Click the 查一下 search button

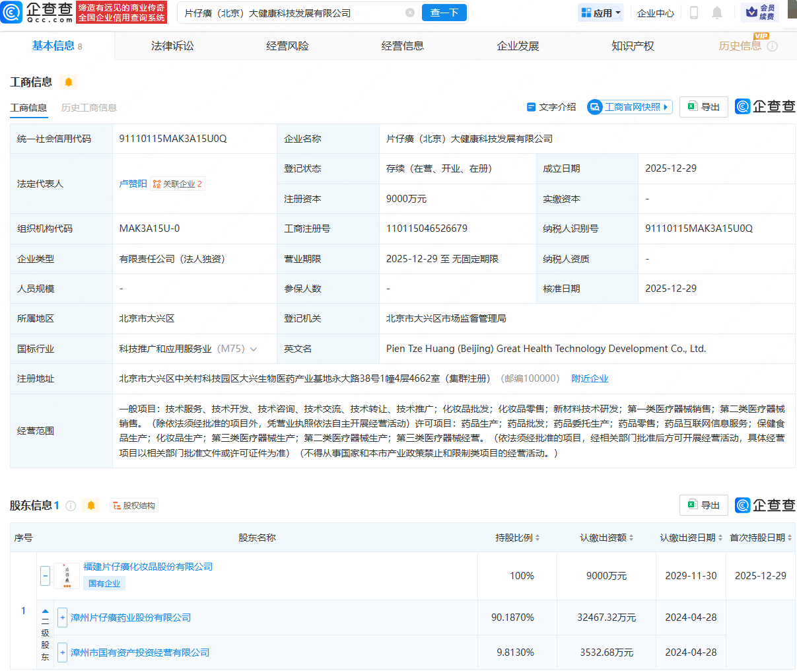click(444, 13)
